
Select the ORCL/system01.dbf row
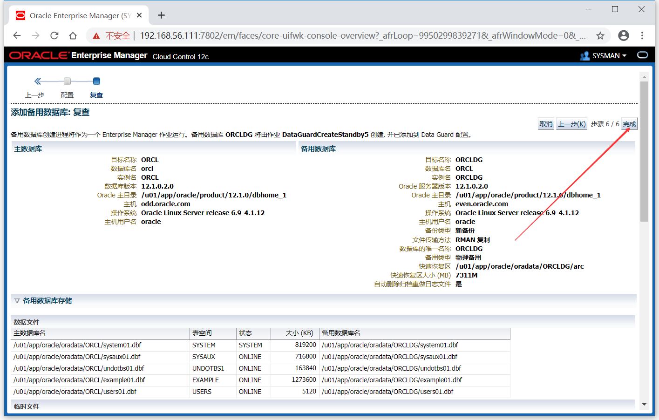point(260,345)
